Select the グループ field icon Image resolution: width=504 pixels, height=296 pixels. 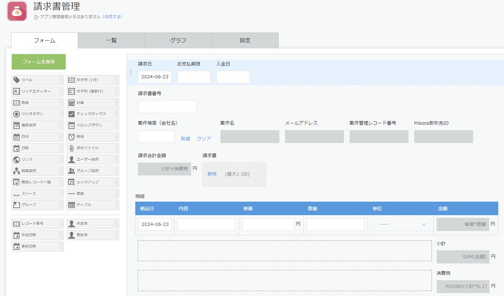point(16,205)
